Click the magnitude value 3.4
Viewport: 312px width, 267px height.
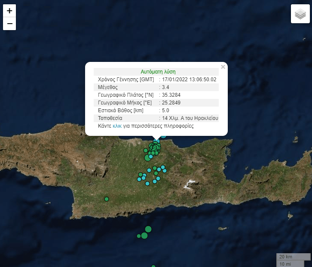point(165,87)
